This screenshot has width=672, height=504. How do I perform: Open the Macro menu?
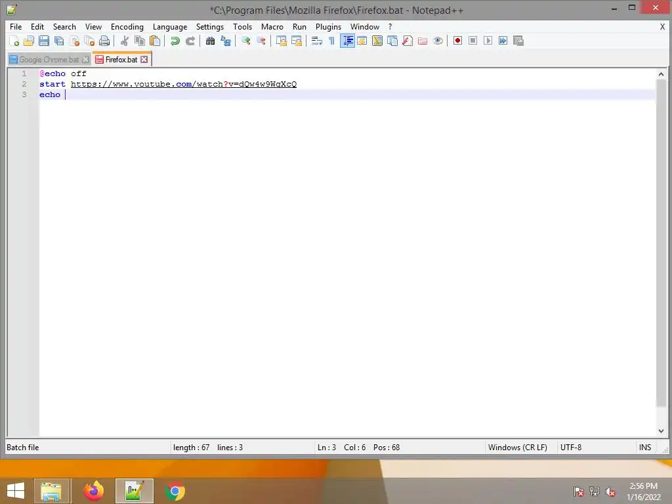point(272,26)
